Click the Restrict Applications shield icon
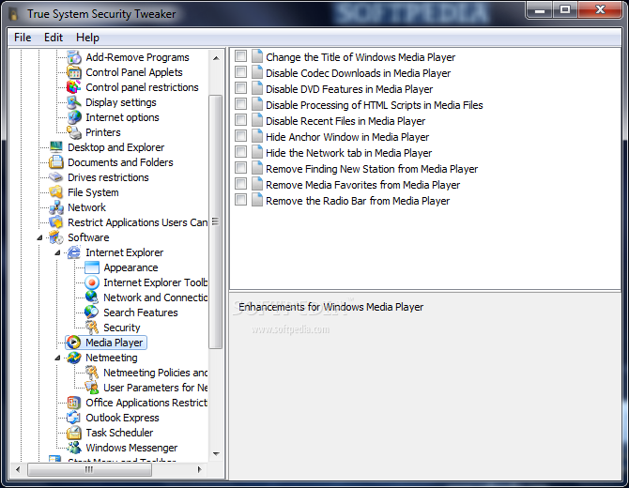Viewport: 629px width, 488px height. coord(56,222)
